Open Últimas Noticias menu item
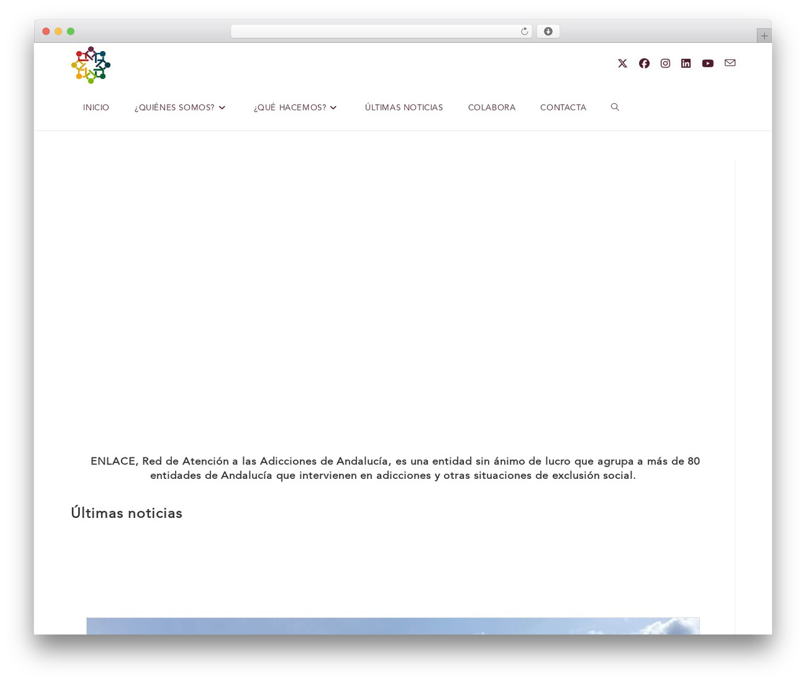This screenshot has height=683, width=806. (404, 108)
